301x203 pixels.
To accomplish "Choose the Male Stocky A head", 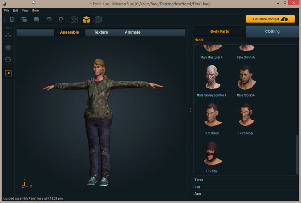I will 246,77.
